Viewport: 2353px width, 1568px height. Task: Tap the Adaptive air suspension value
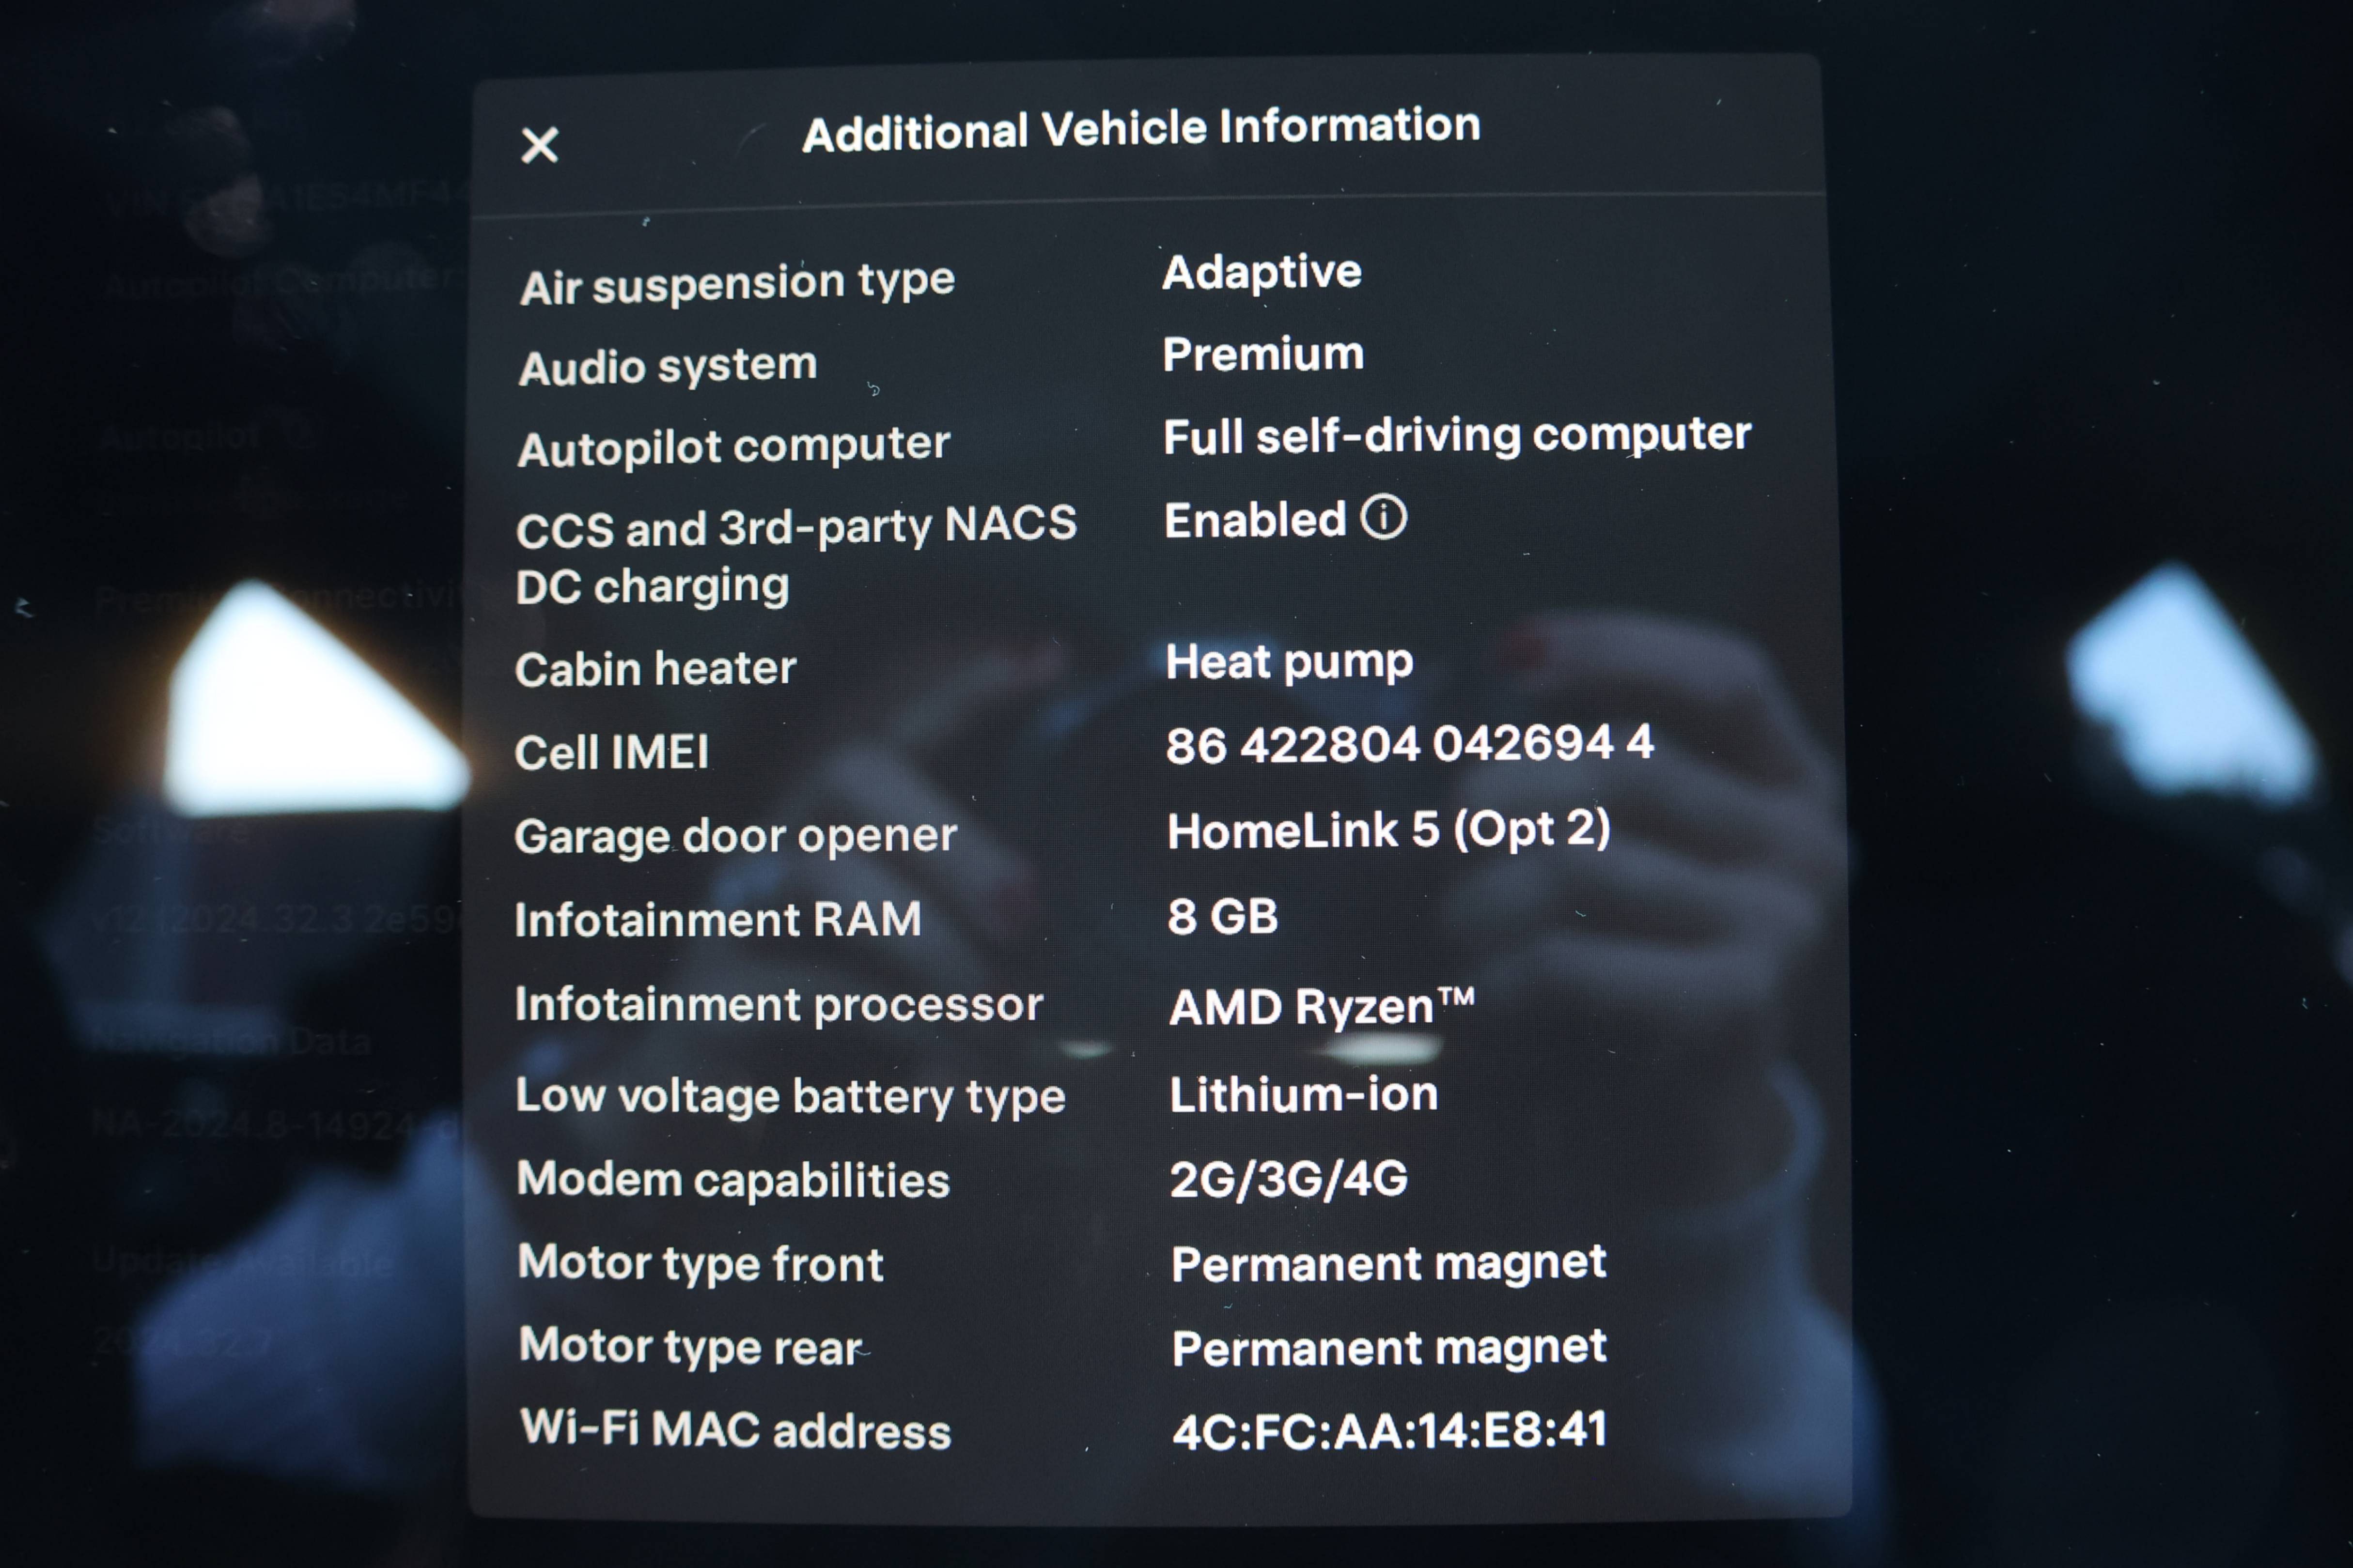pos(1262,272)
